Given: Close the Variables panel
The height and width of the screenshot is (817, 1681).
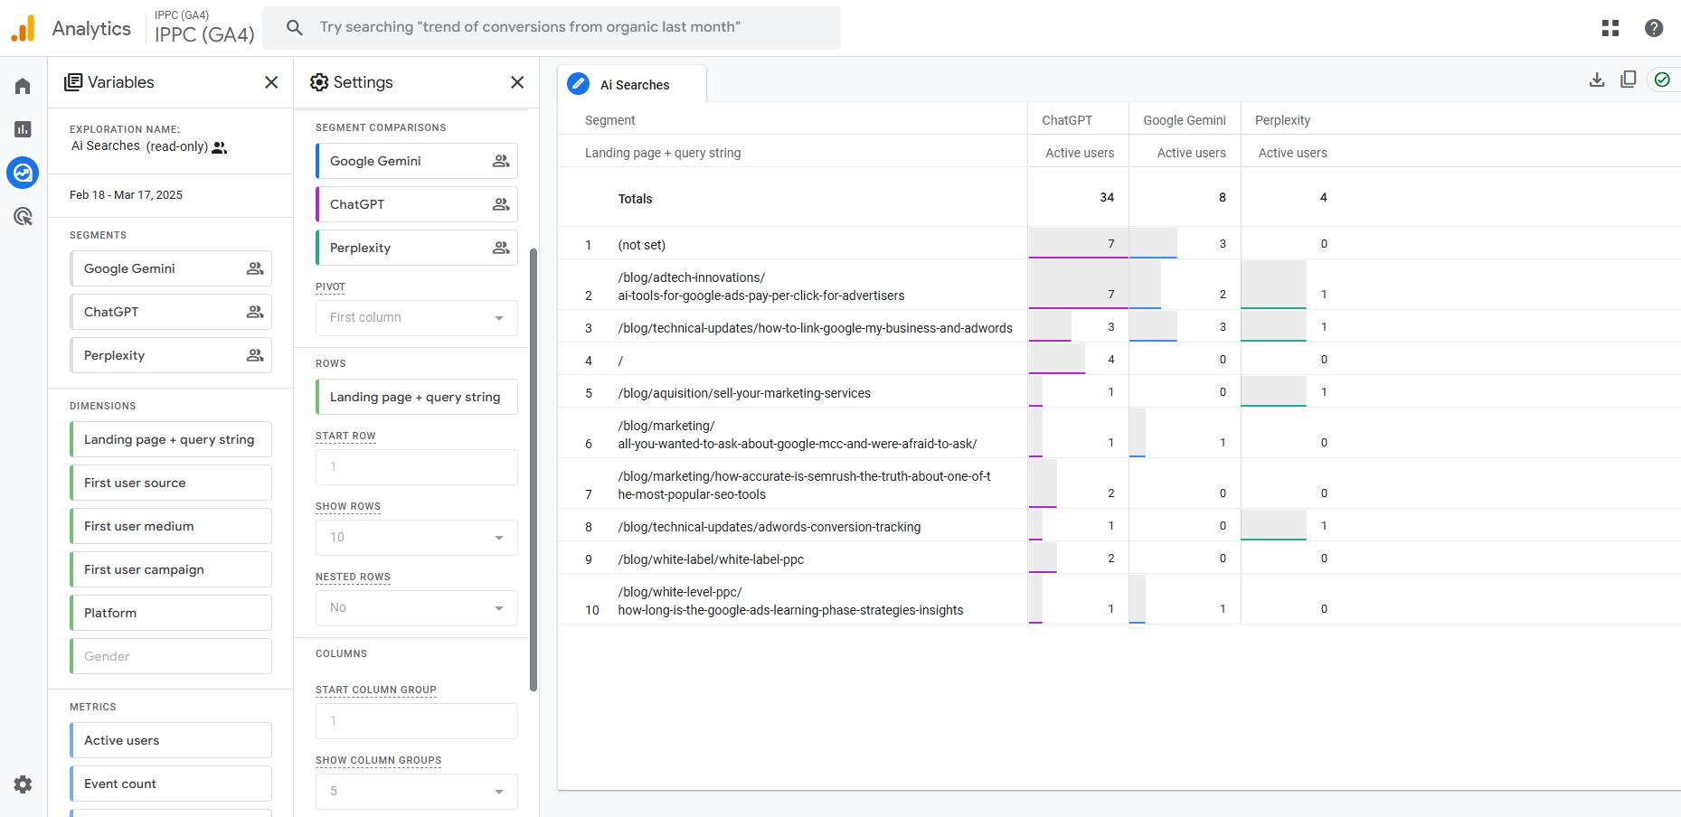Looking at the screenshot, I should [270, 82].
